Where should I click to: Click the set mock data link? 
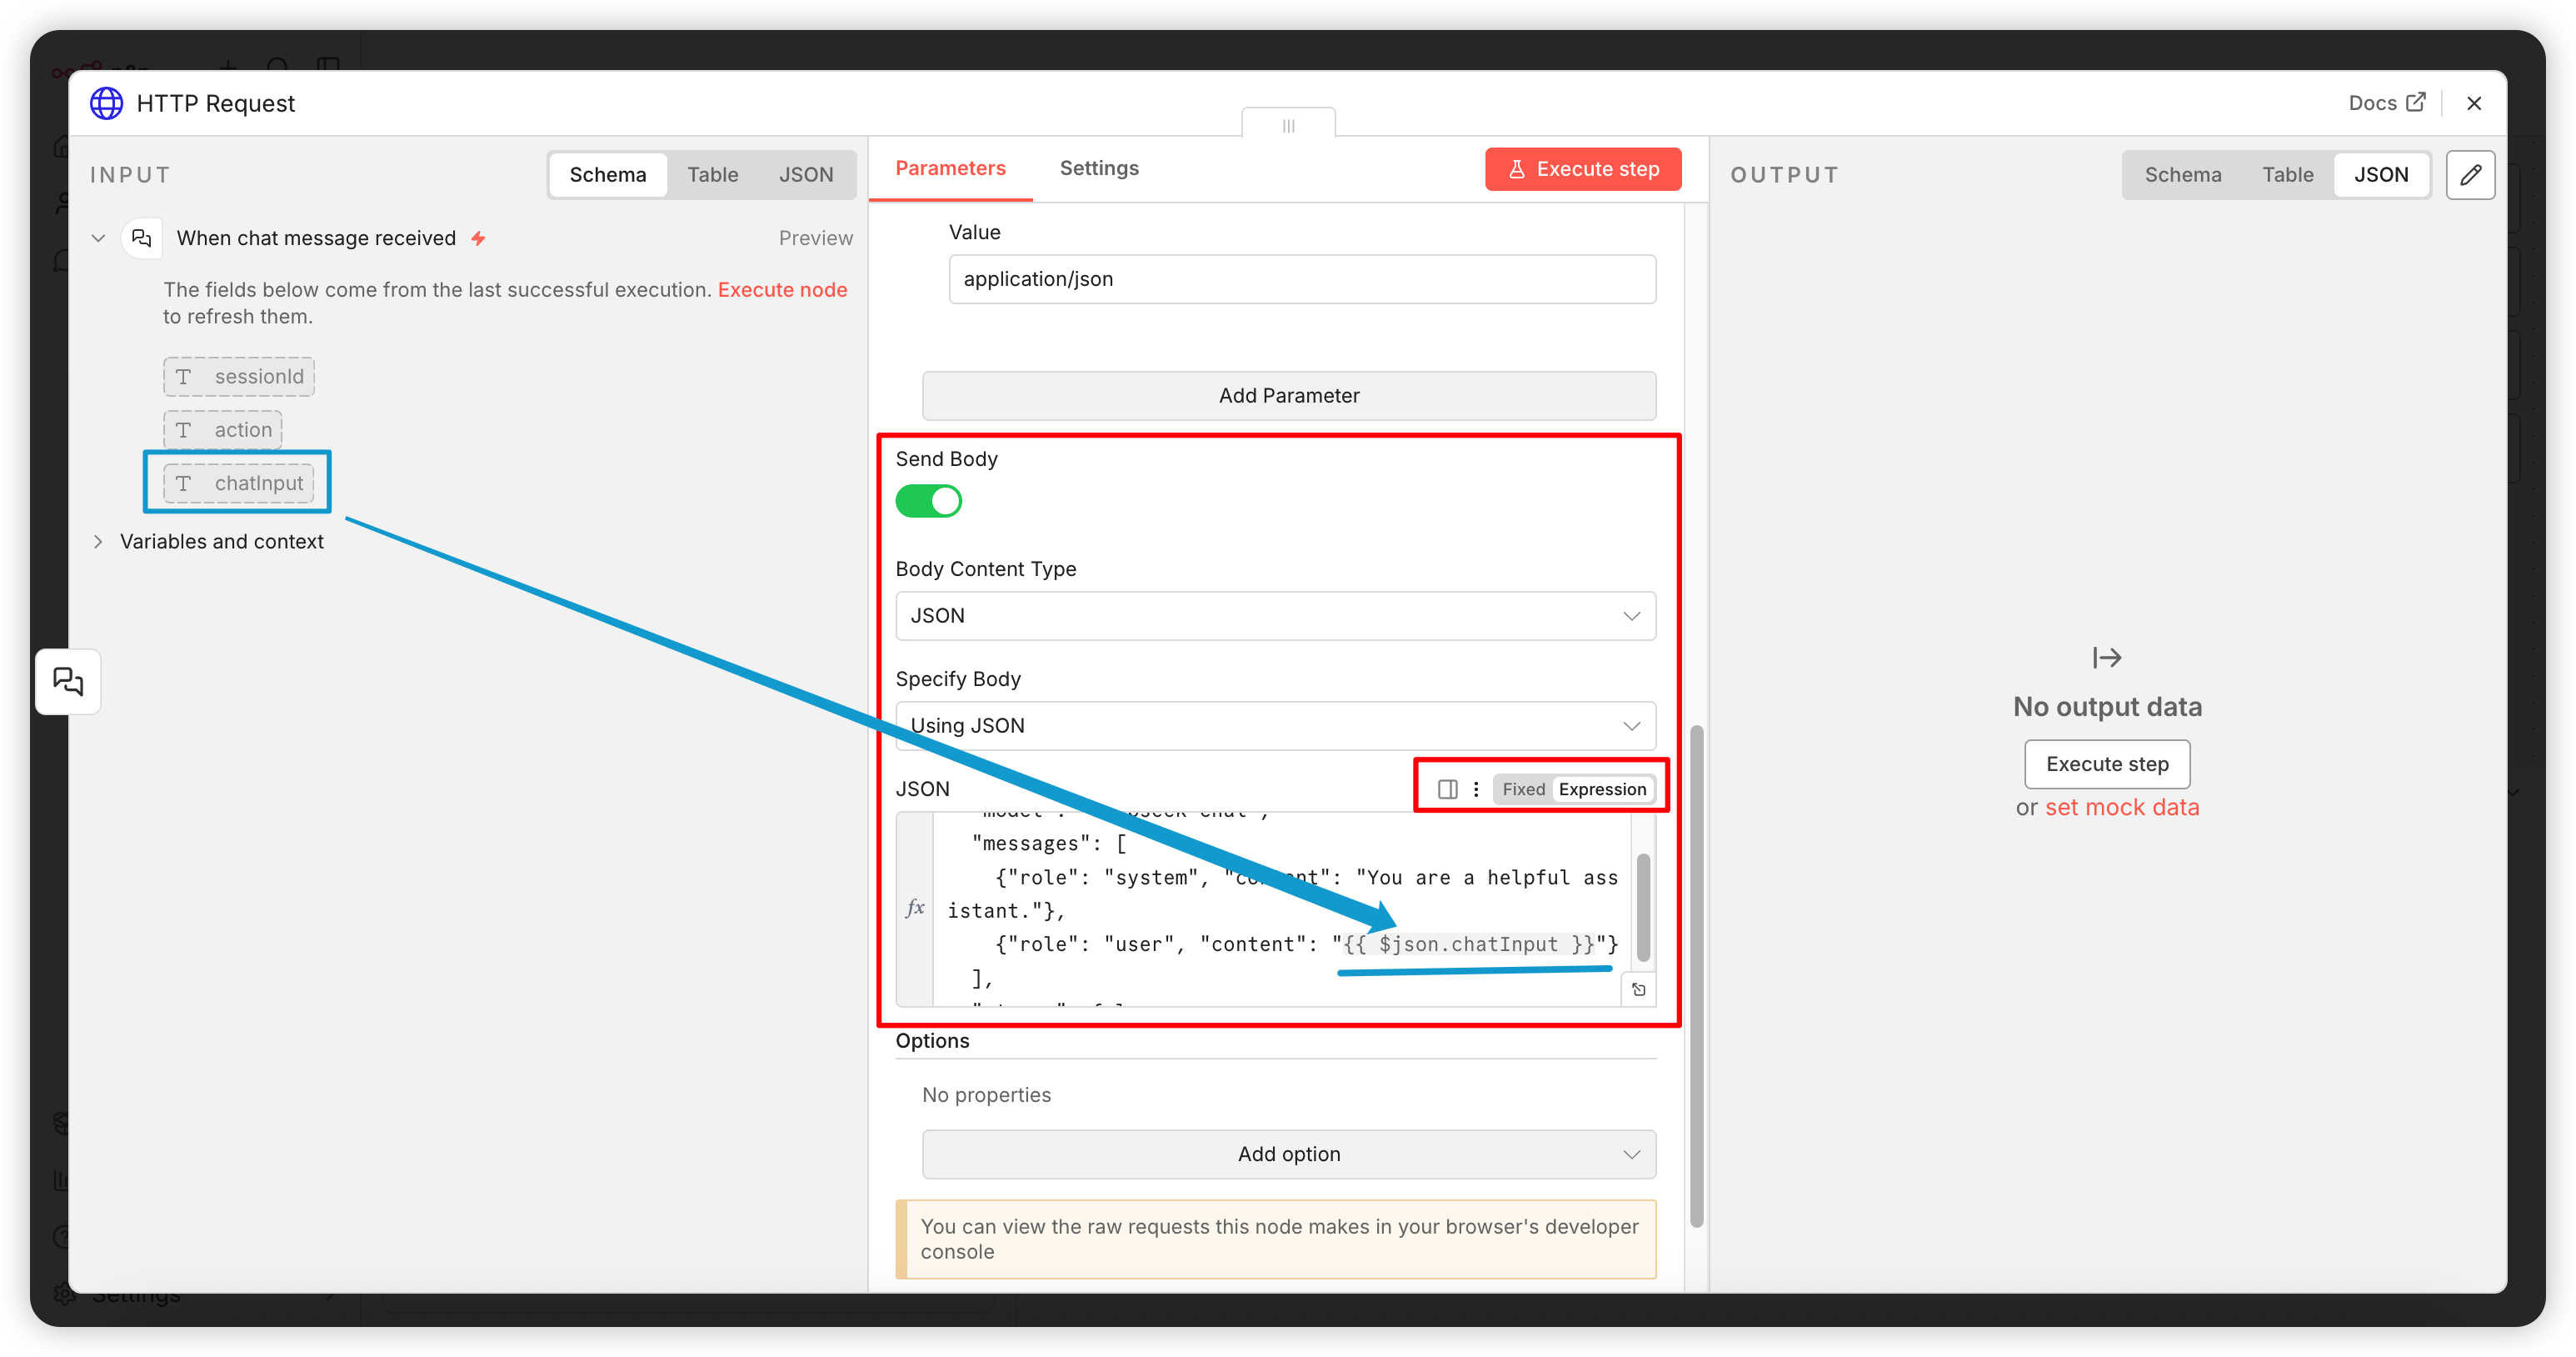click(x=2122, y=808)
